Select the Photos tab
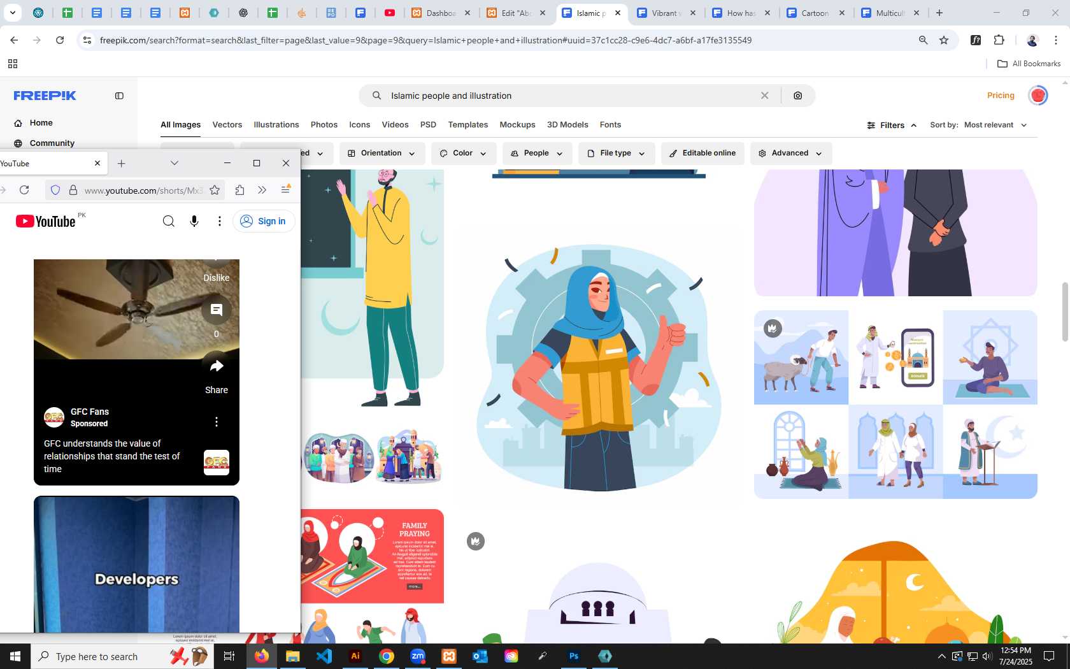 coord(324,125)
